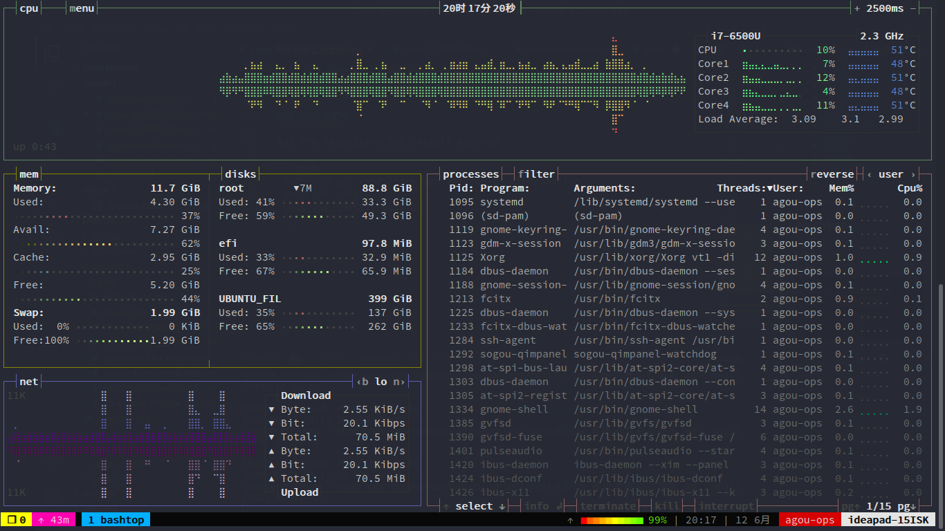
Task: Click the pink 43m uptime segment
Action: click(x=54, y=520)
